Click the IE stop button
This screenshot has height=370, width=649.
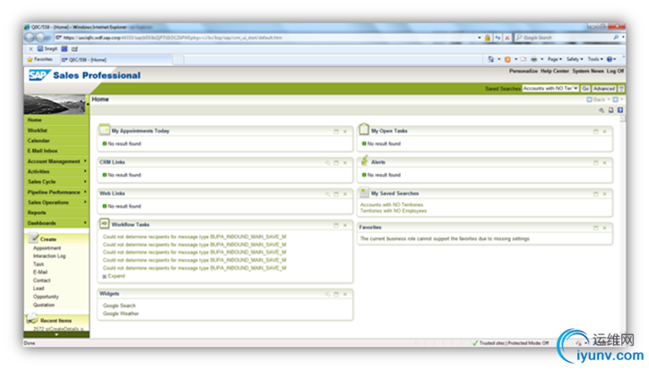[507, 38]
